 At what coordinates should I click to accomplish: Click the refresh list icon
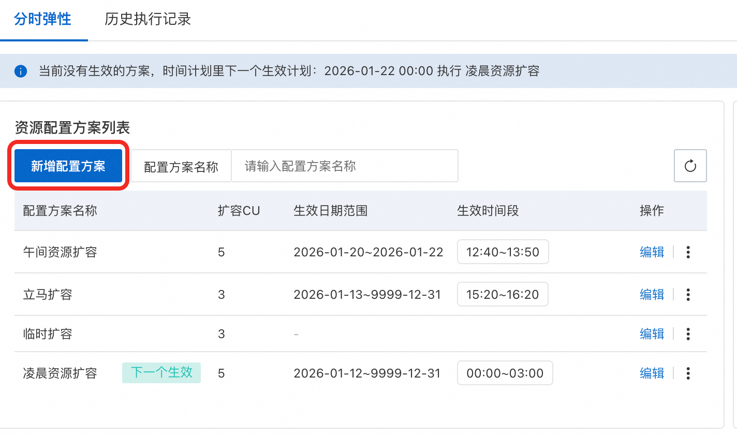pyautogui.click(x=690, y=166)
